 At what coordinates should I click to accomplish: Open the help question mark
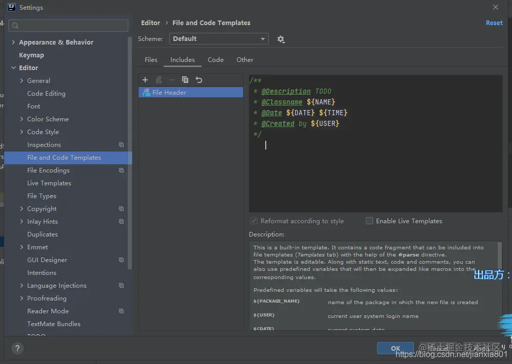17,348
